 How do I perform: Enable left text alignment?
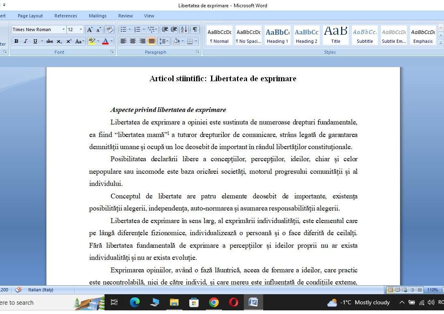pos(123,41)
